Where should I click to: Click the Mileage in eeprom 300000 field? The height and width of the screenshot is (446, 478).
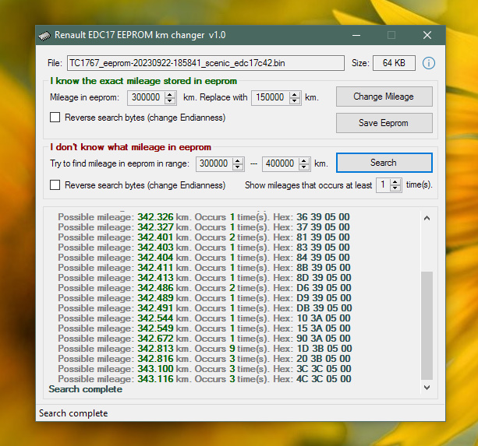[146, 97]
